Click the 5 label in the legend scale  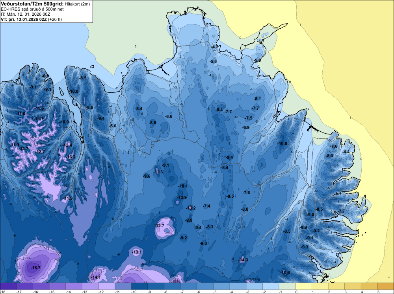[x=378, y=292]
